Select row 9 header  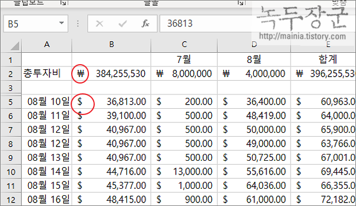[x=11, y=157]
